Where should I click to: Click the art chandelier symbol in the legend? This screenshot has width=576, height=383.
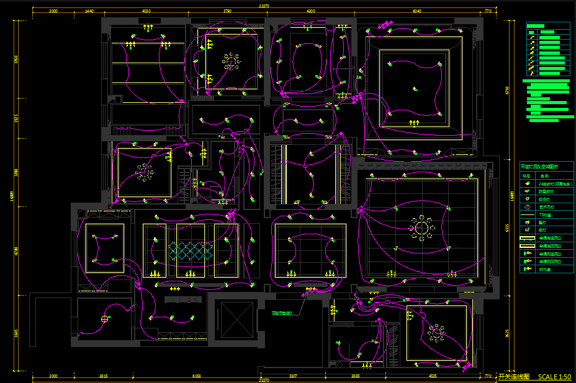[528, 207]
